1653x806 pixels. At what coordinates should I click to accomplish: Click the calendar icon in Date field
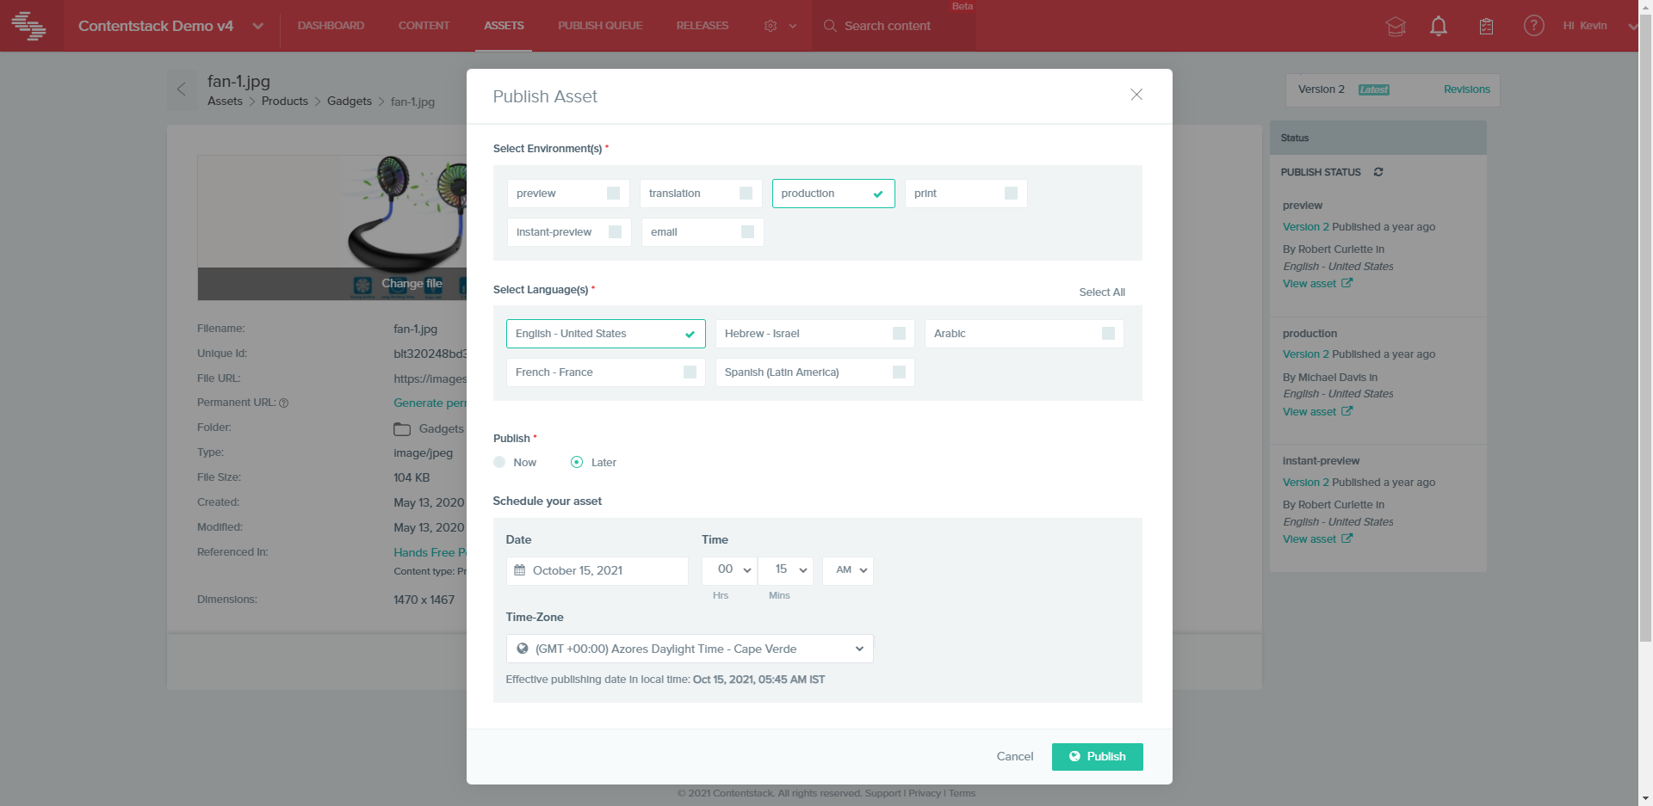(520, 570)
